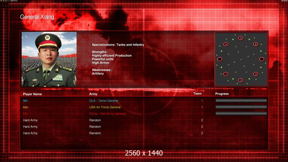Screen dimensions: 288x162
Task: Click the Artillery weakness text
Action: click(x=98, y=73)
